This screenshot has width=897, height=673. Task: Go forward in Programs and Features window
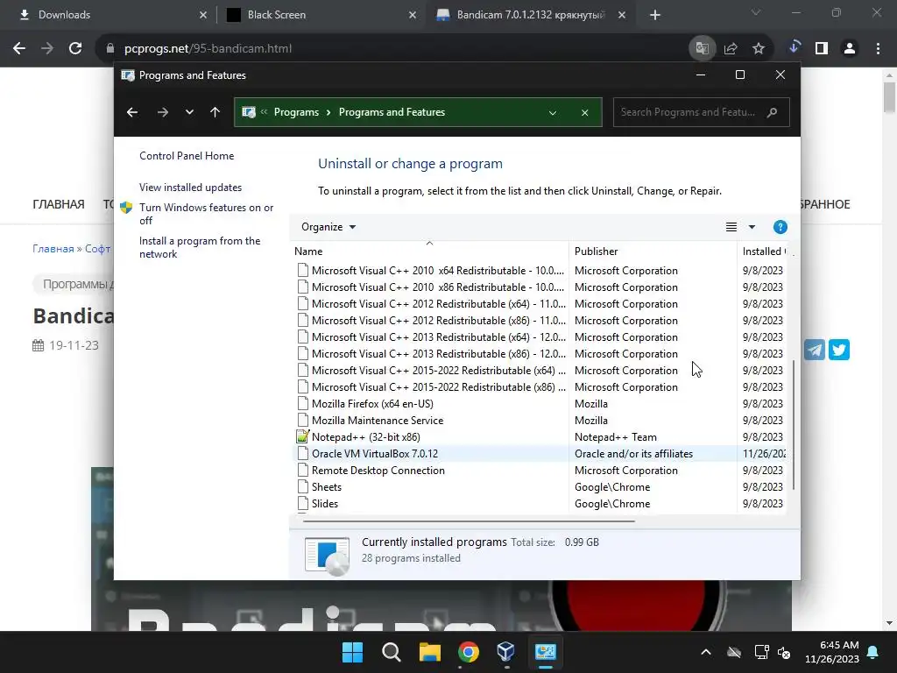click(x=163, y=112)
